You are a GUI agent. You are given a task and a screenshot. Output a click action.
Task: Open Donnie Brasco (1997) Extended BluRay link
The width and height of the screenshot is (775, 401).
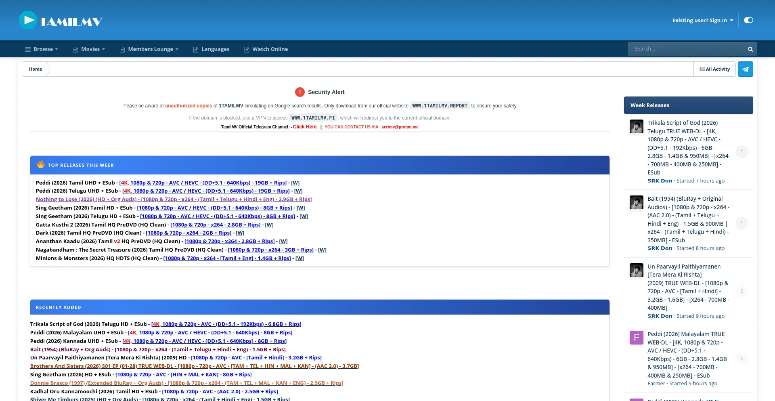187,383
